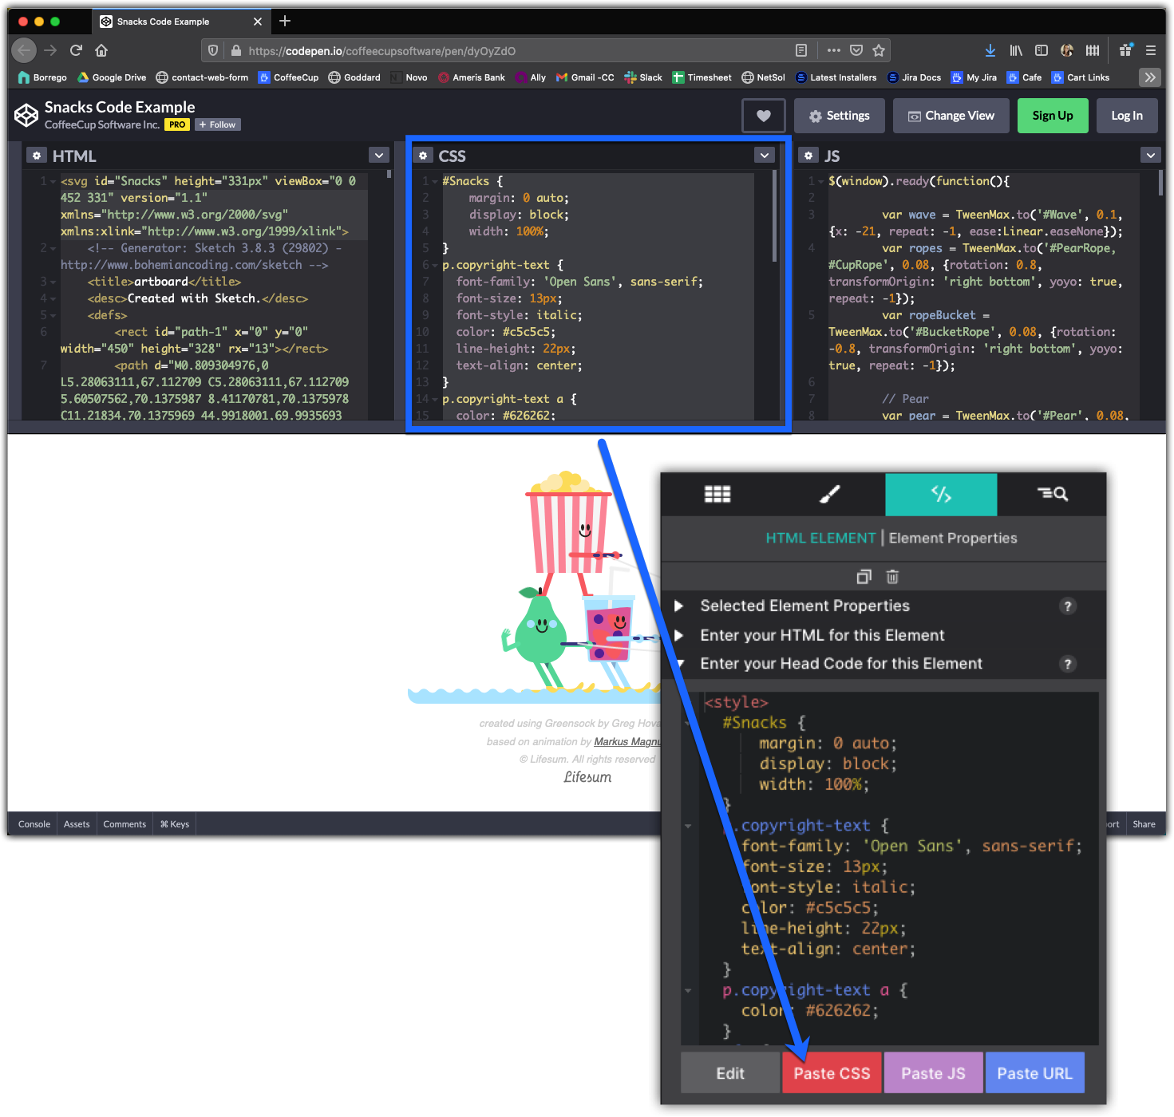Delete the HTML element trash icon
The height and width of the screenshot is (1117, 1174).
(x=892, y=576)
